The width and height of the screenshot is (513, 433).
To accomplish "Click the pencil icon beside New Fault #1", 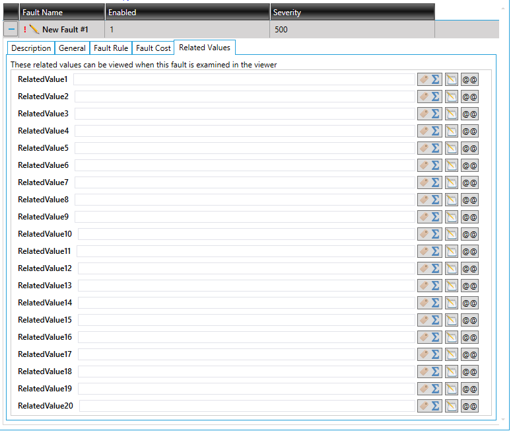I will 34,30.
